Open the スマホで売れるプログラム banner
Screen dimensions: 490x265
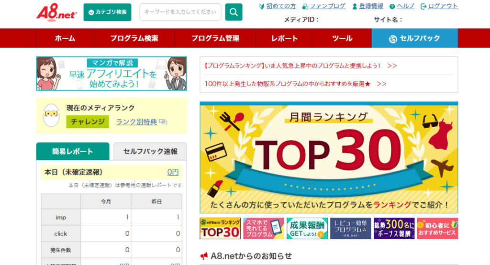[263, 228]
